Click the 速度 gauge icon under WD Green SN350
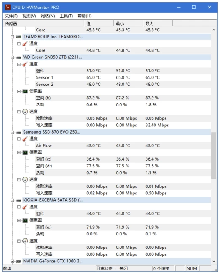 click(25, 112)
